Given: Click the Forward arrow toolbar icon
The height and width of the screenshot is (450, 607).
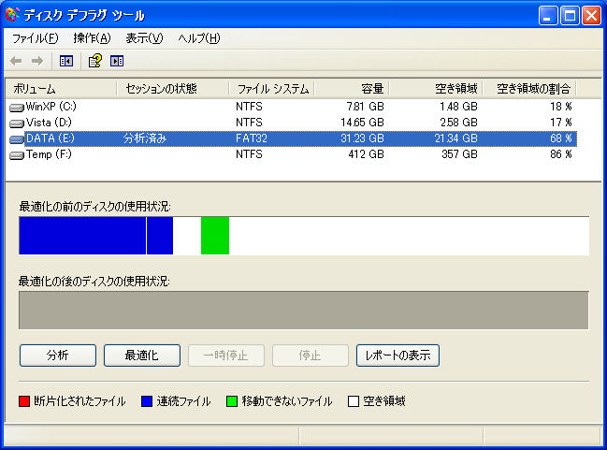Looking at the screenshot, I should coord(37,61).
